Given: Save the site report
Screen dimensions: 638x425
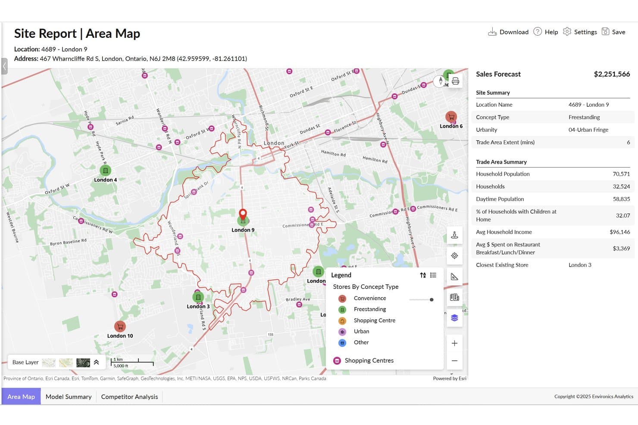Looking at the screenshot, I should click(x=613, y=32).
